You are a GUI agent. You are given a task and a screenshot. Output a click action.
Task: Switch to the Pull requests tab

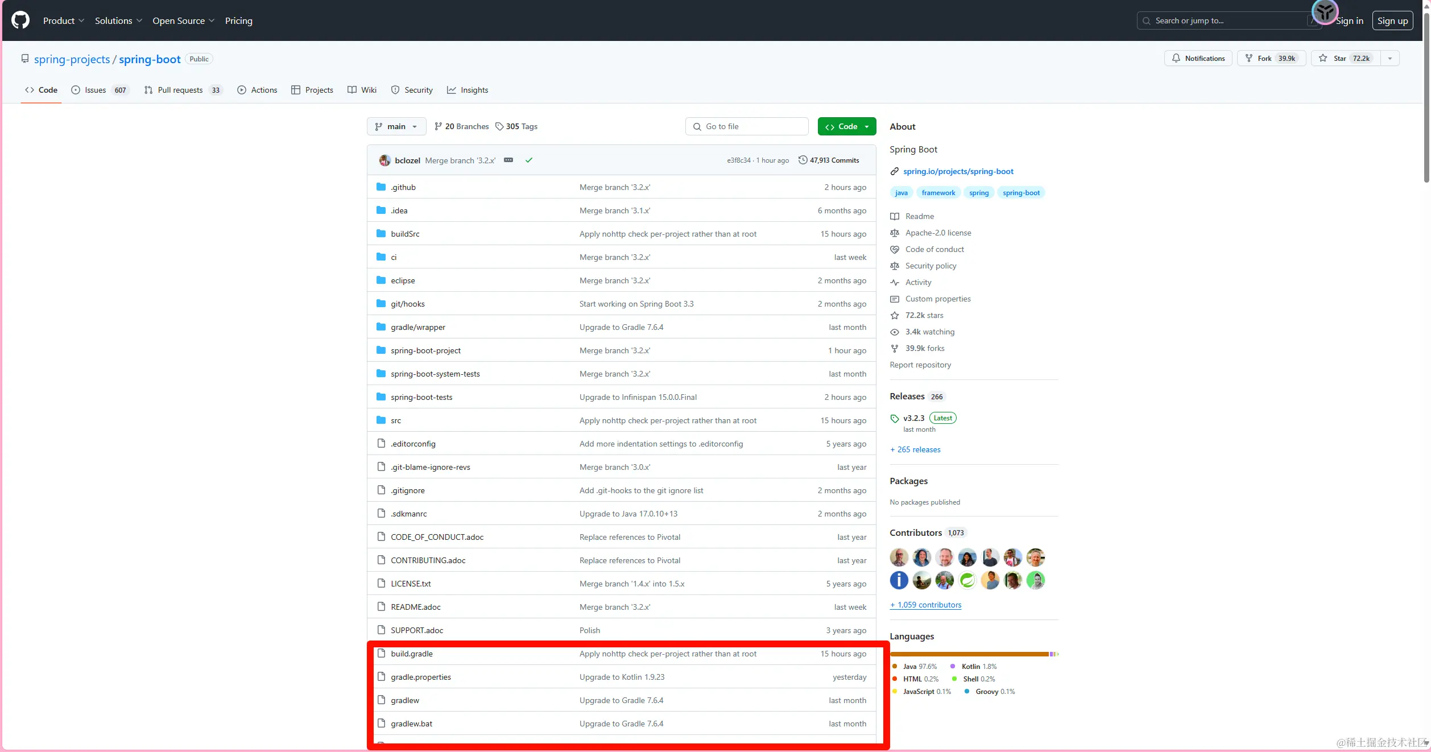180,90
